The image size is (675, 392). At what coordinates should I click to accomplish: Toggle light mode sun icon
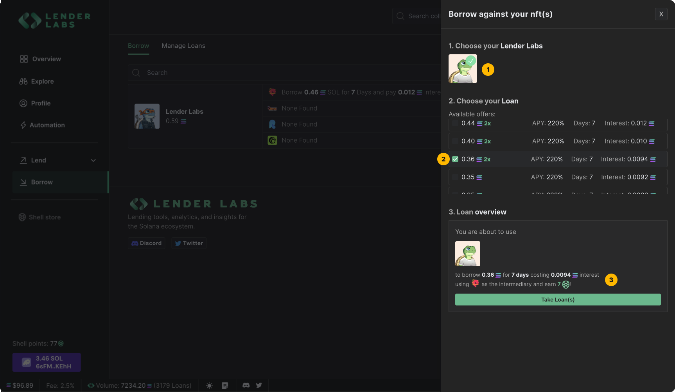pyautogui.click(x=209, y=386)
